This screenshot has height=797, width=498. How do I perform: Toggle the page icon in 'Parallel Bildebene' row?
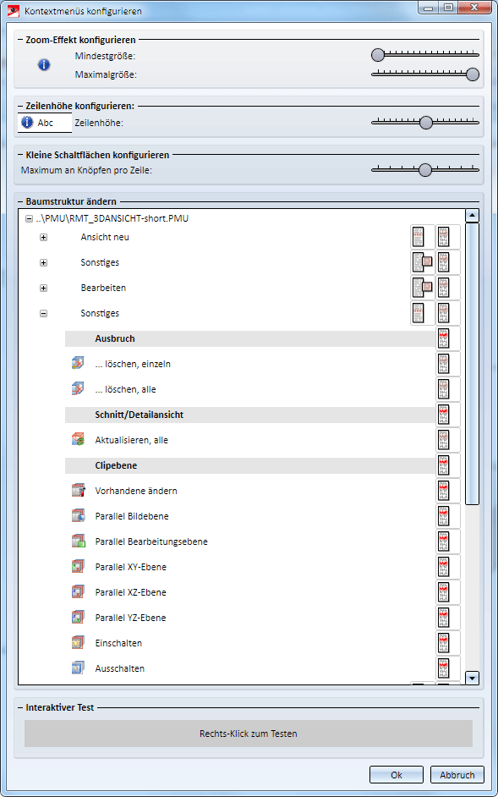click(x=448, y=516)
